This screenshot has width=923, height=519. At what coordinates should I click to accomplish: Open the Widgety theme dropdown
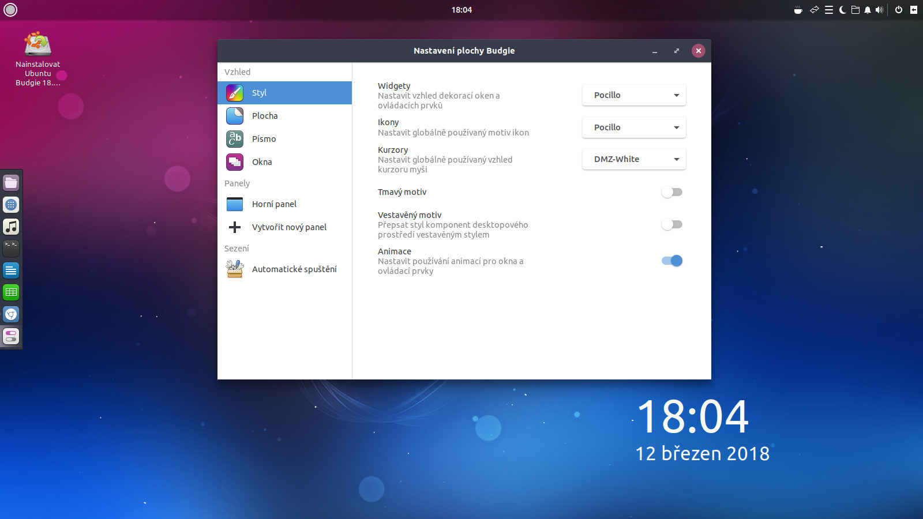[x=634, y=95]
